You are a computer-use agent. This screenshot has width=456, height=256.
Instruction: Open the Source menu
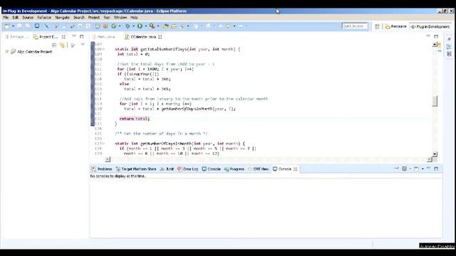(28, 17)
